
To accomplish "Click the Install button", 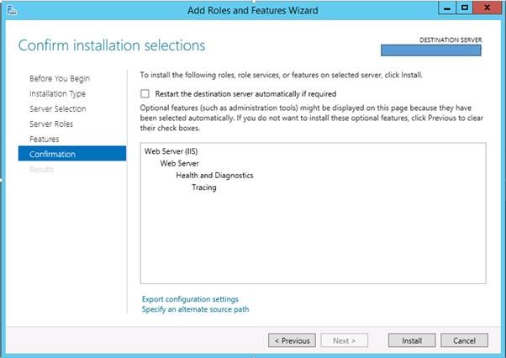I will click(x=411, y=340).
